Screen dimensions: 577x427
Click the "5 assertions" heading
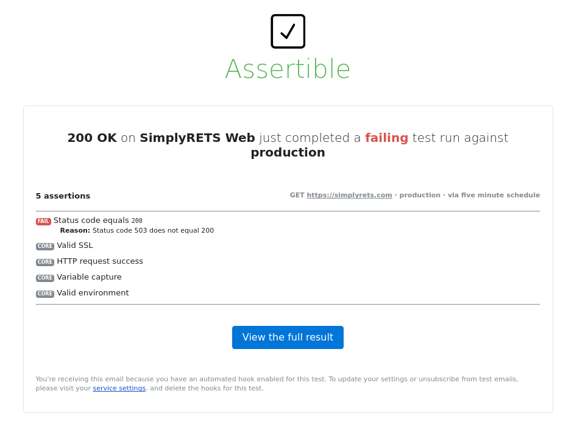(63, 196)
